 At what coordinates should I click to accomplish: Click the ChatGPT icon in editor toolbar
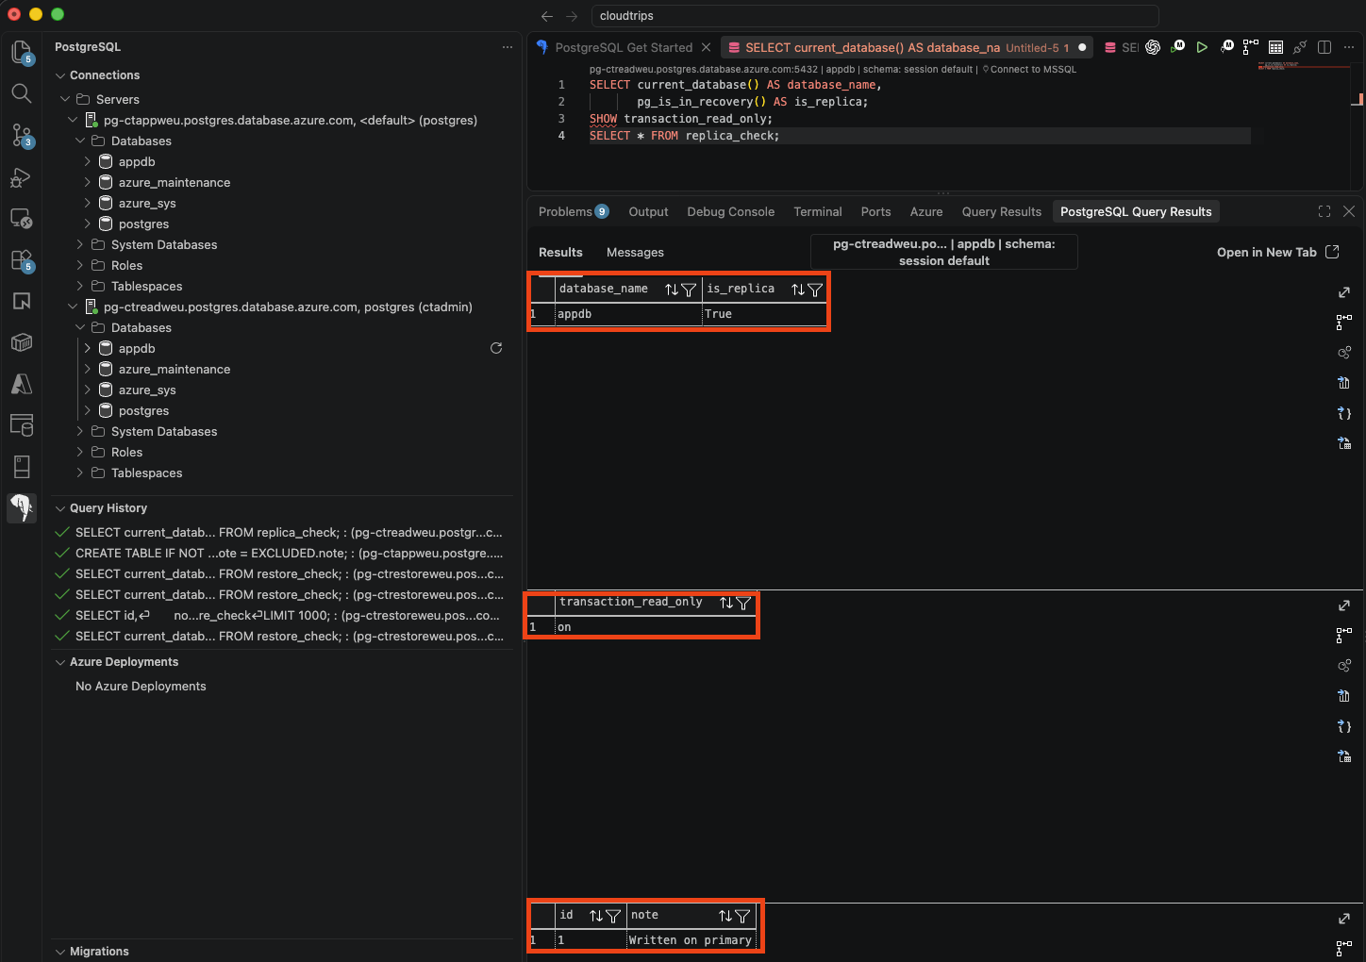pos(1153,47)
